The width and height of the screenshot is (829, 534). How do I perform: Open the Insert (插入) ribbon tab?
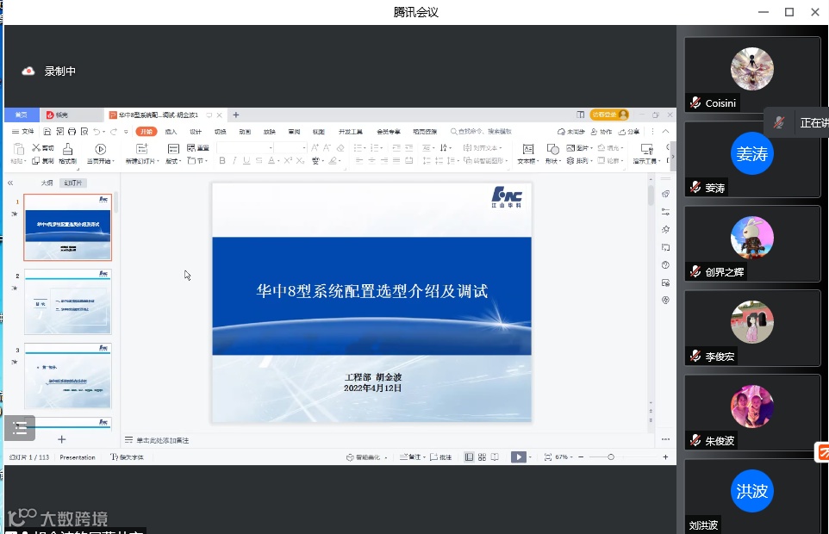pos(171,132)
